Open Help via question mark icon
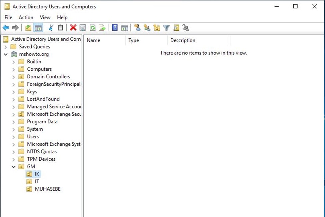325x217 pixels. coord(115,28)
